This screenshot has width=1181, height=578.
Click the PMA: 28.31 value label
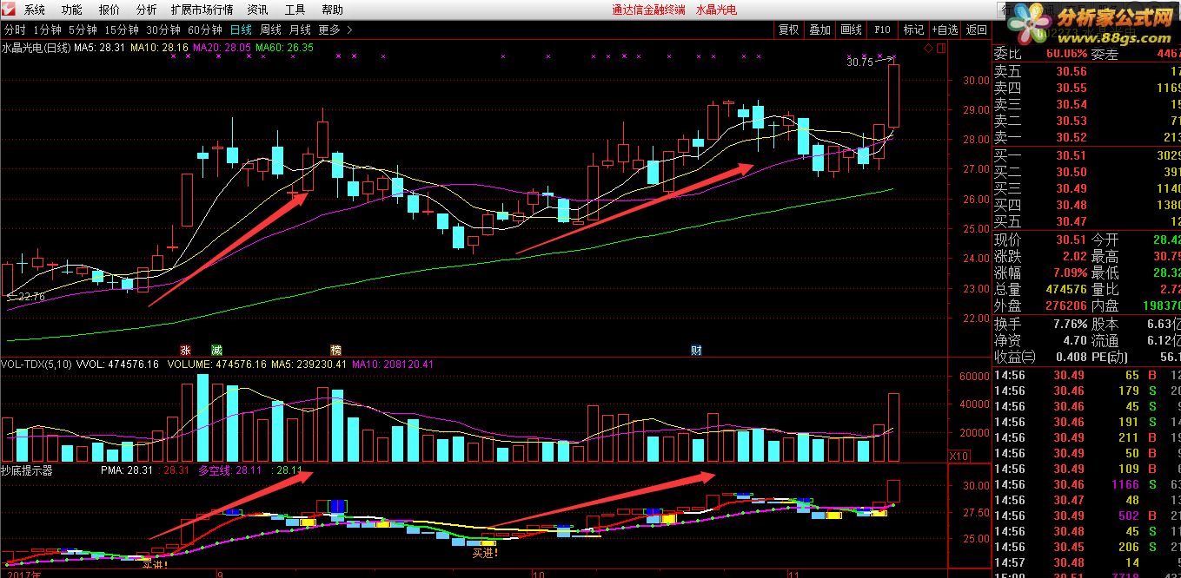(127, 470)
